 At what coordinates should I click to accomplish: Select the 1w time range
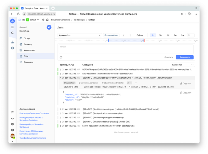(x=175, y=35)
